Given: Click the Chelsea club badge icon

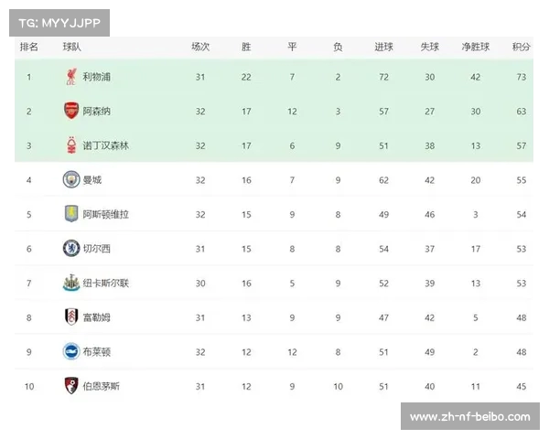Looking at the screenshot, I should (x=71, y=248).
